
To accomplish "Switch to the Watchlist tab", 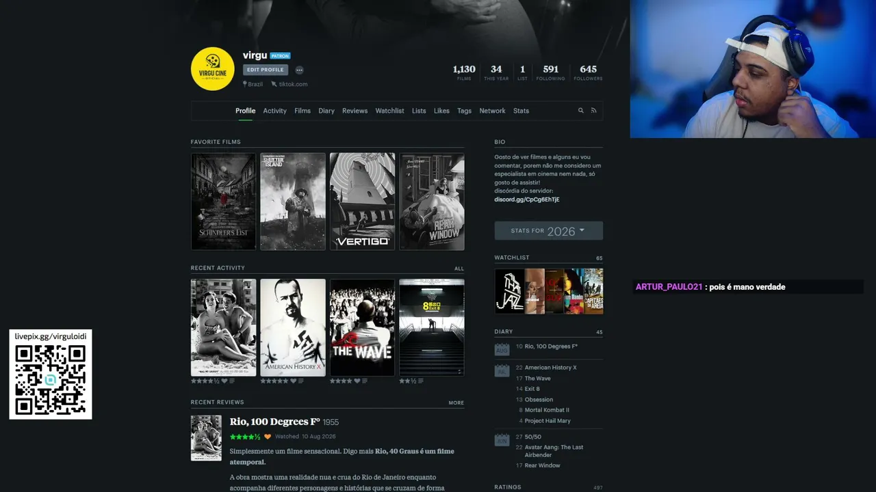I will coord(390,111).
